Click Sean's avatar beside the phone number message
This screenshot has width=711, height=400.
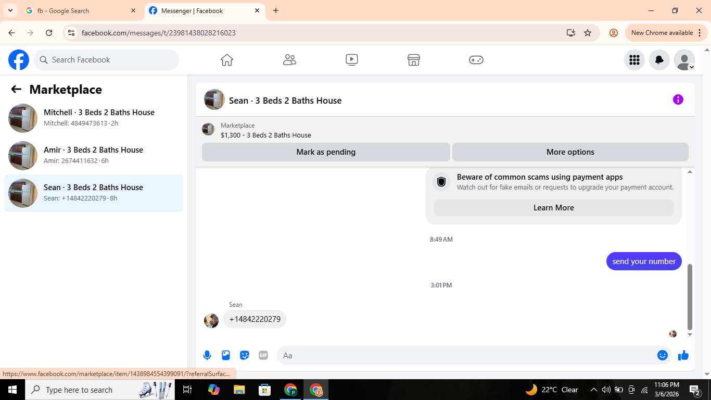tap(211, 321)
